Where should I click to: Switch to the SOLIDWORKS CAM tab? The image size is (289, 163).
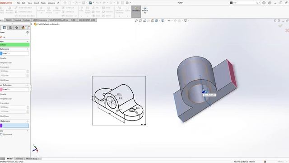point(87,20)
